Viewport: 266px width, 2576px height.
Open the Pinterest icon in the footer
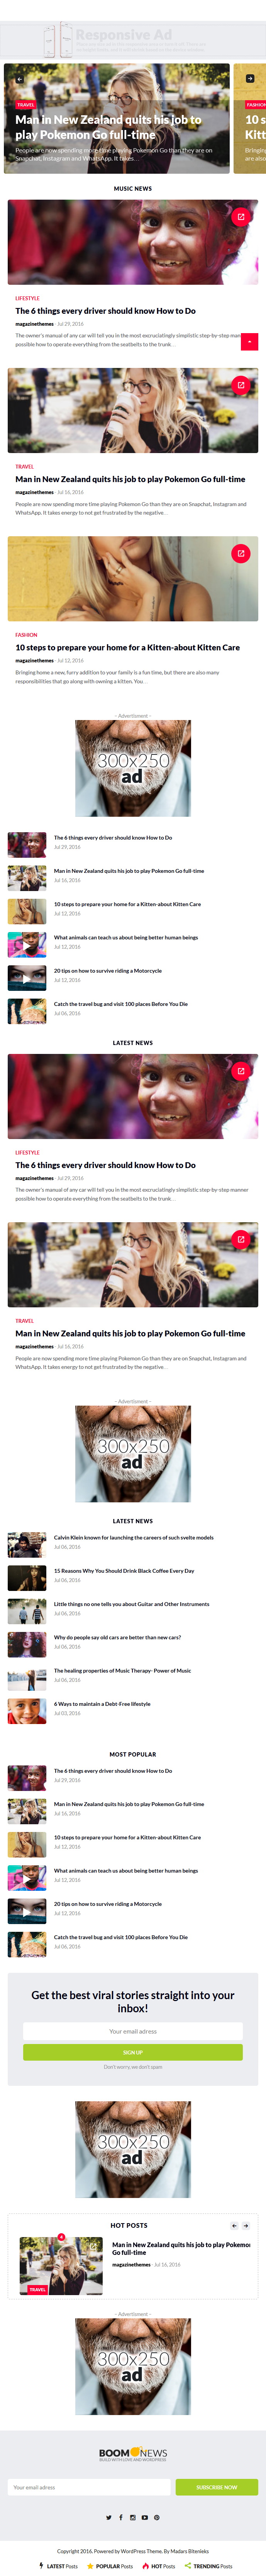coord(156,2517)
